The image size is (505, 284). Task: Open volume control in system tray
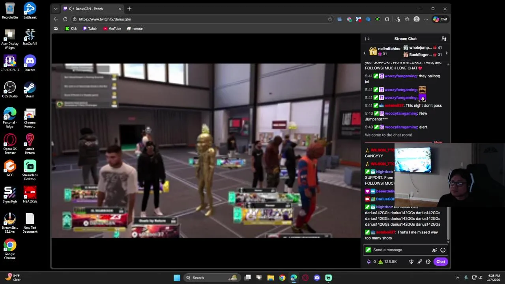point(481,278)
